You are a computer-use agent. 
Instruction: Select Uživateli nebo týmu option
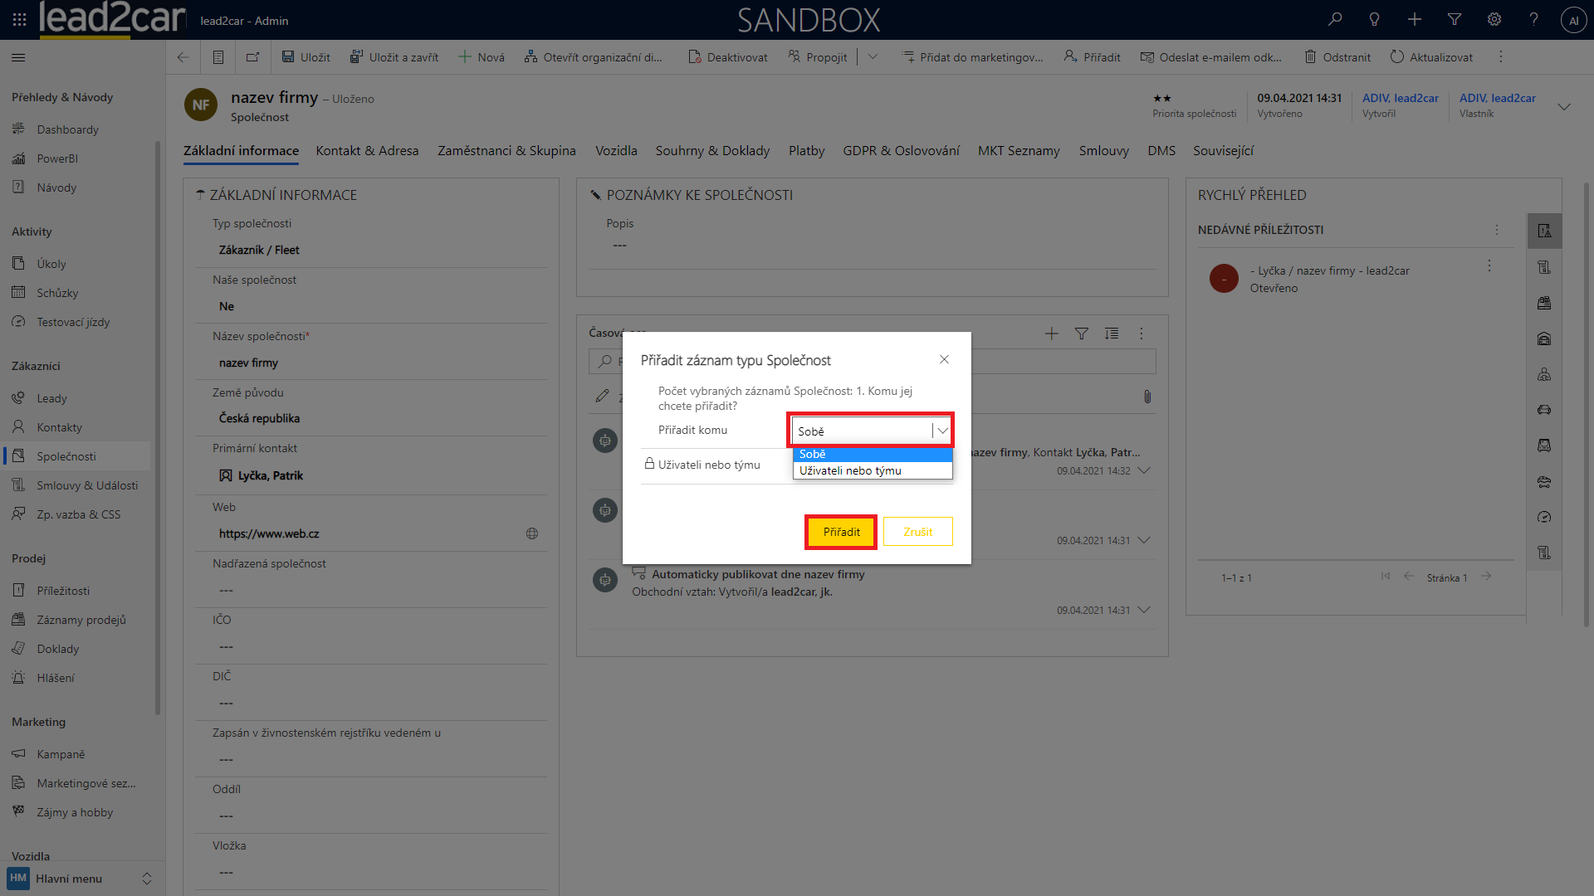click(x=850, y=470)
